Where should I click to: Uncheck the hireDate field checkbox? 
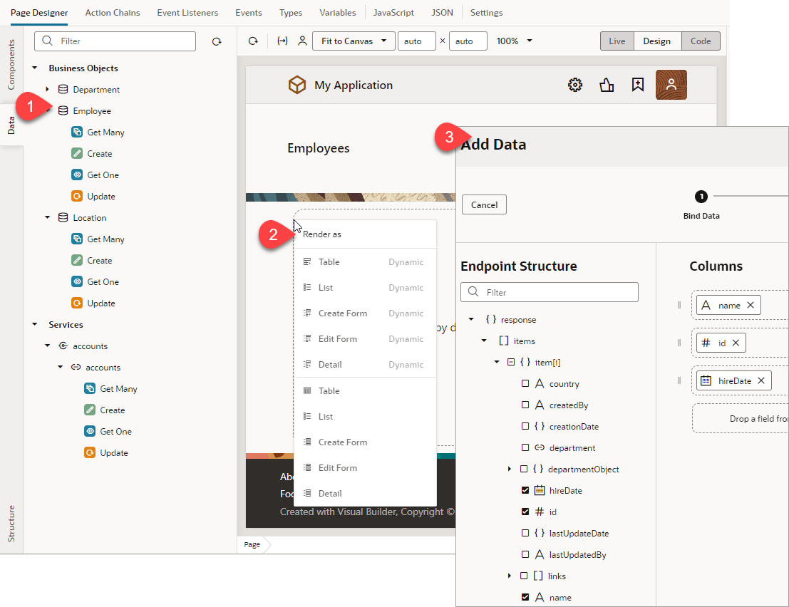[x=525, y=490]
